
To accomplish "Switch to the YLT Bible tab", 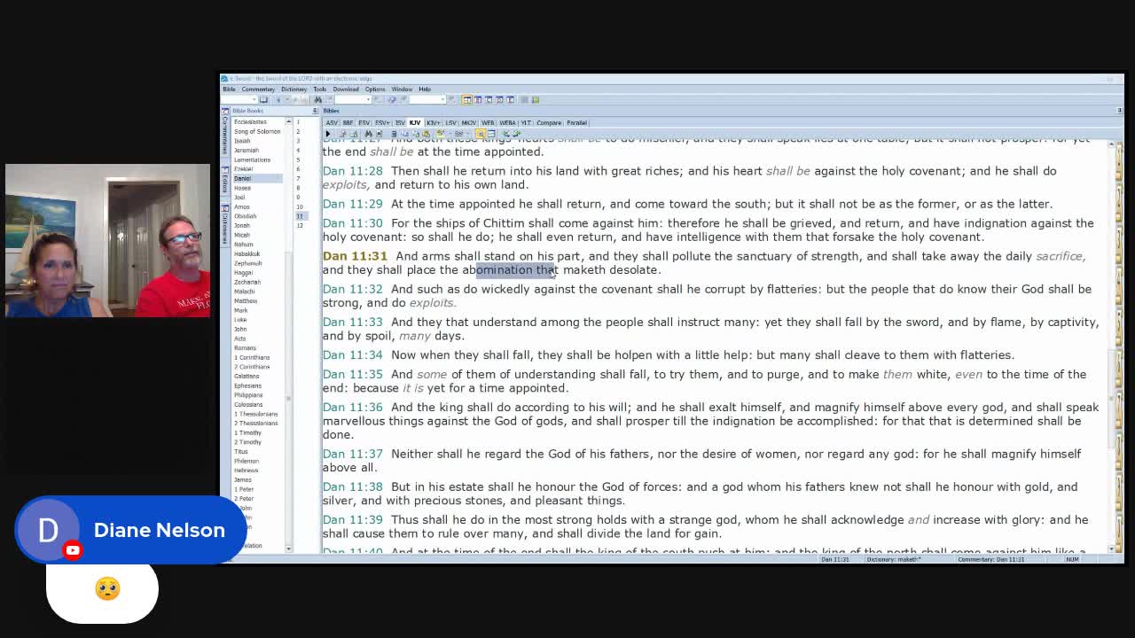I will click(526, 123).
